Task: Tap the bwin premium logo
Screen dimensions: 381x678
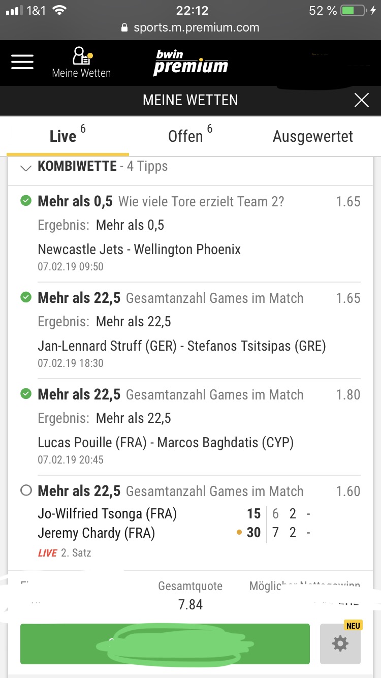Action: (190, 63)
